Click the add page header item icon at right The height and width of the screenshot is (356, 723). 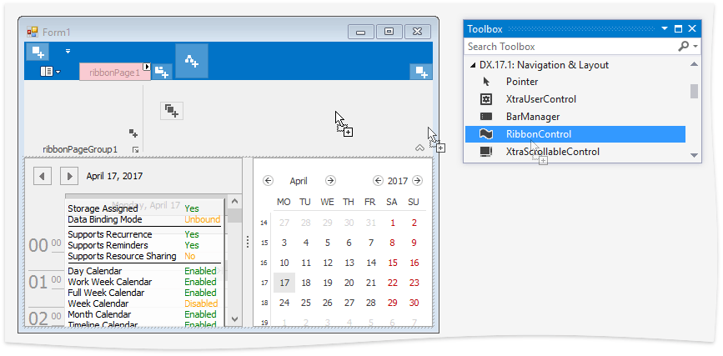tap(421, 73)
